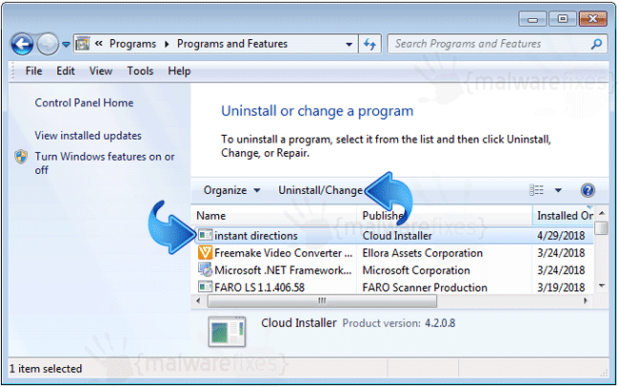Image resolution: width=619 pixels, height=387 pixels.
Task: Open the Tools menu
Action: [x=140, y=71]
